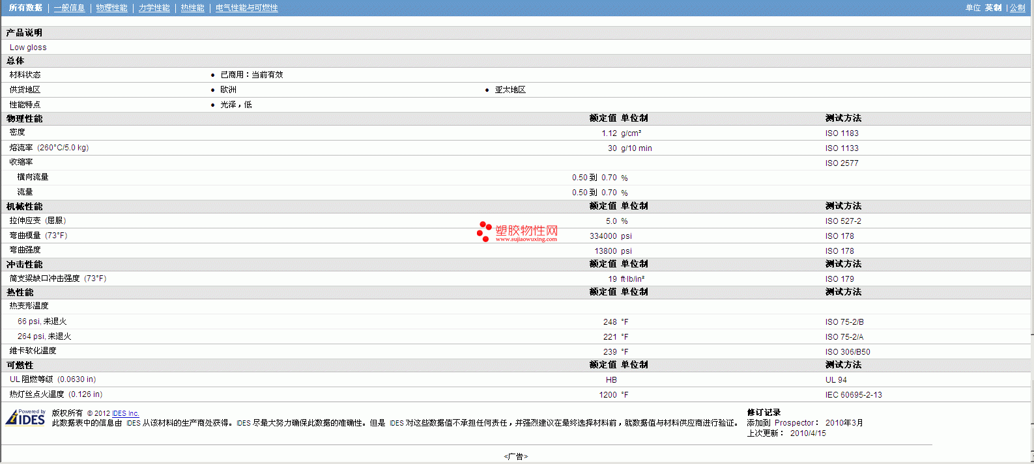
Task: Switch units to 公制
Action: pyautogui.click(x=1018, y=8)
